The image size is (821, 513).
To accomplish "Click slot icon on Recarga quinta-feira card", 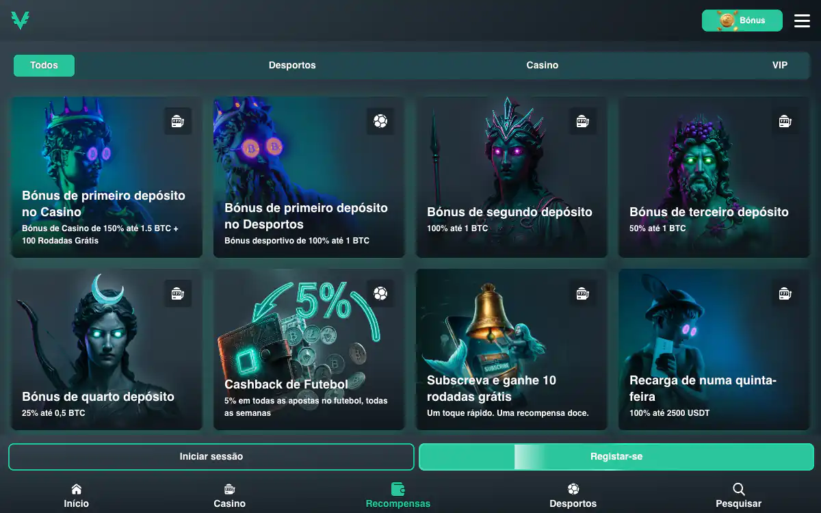I will click(785, 293).
